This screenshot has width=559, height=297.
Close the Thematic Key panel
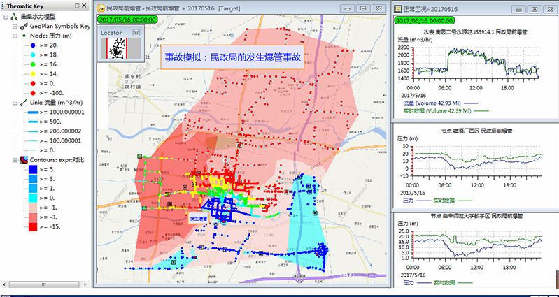84,6
